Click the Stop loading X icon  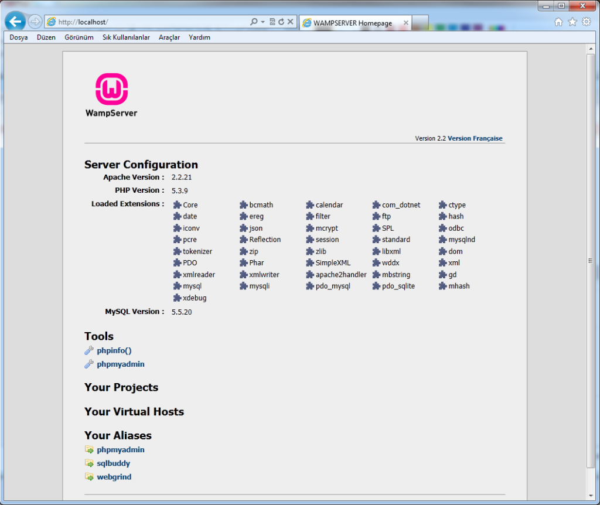click(290, 22)
